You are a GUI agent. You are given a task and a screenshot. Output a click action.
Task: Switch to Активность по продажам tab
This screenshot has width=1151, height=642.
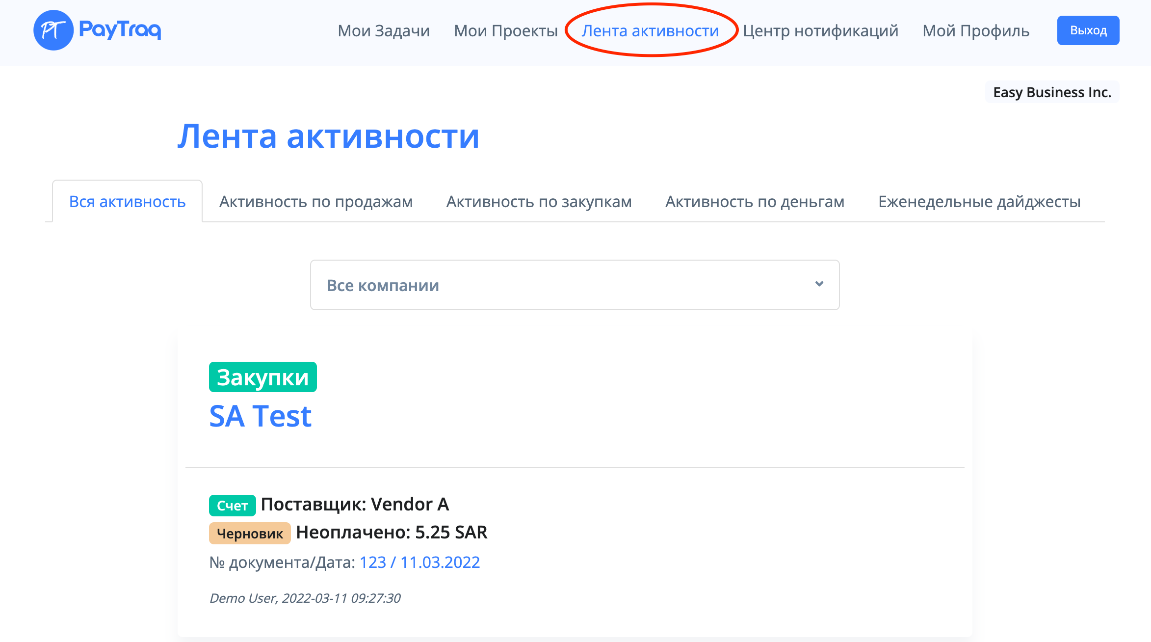316,202
